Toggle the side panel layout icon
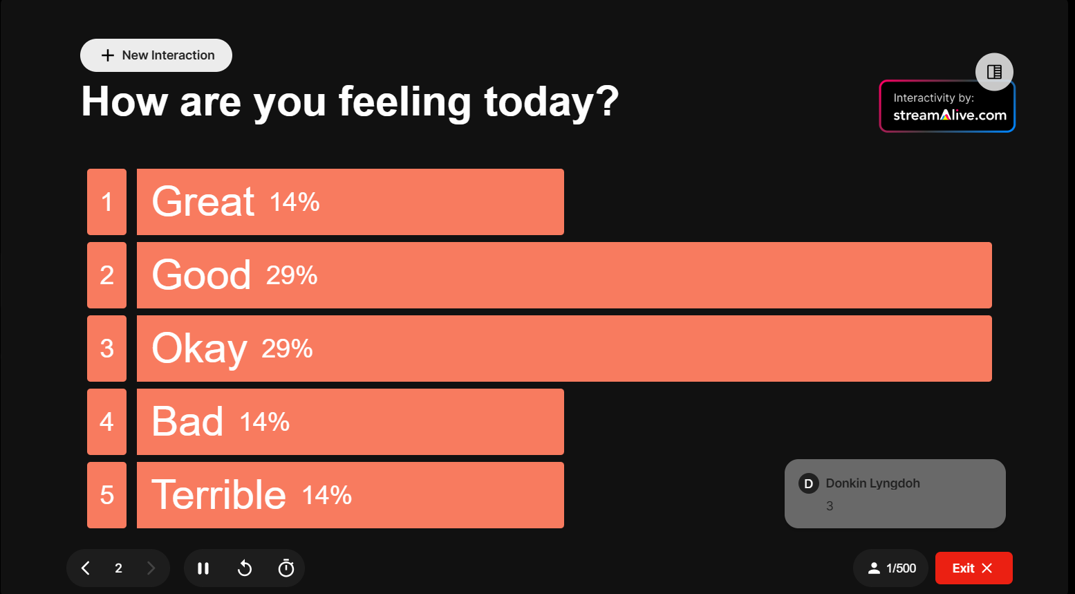The image size is (1075, 594). pos(994,72)
